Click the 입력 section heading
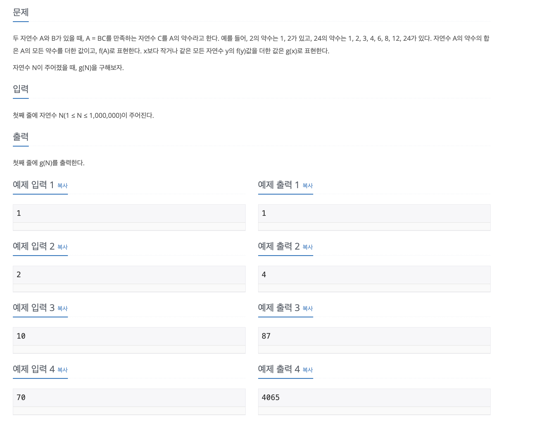The width and height of the screenshot is (542, 421). [x=21, y=89]
